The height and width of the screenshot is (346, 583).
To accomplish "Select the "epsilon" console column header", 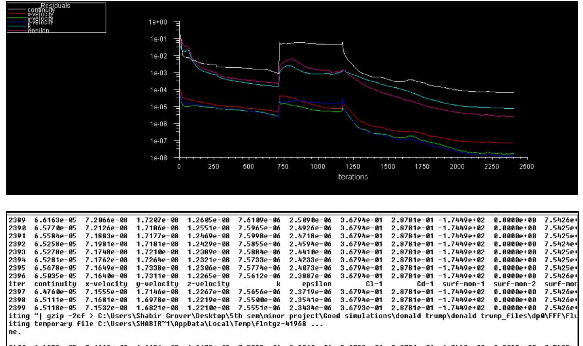I will (317, 284).
